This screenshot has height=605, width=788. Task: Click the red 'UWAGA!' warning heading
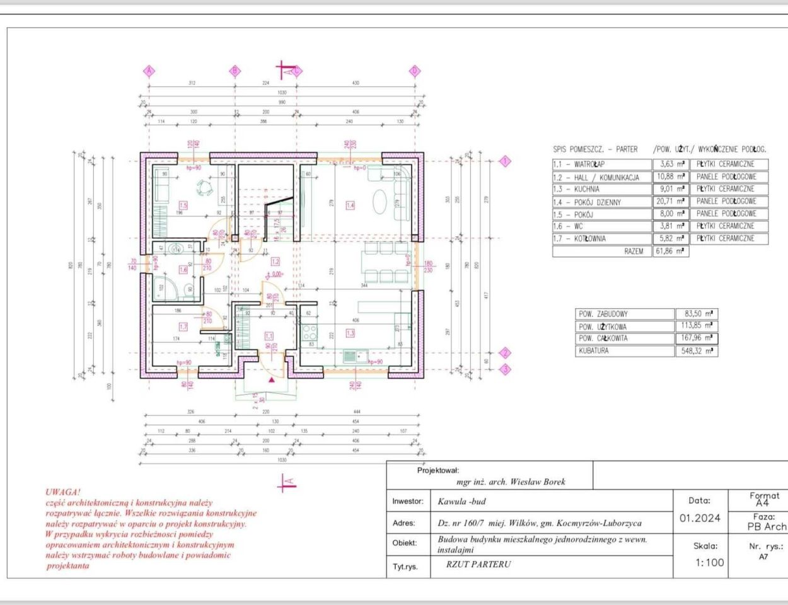click(x=63, y=492)
